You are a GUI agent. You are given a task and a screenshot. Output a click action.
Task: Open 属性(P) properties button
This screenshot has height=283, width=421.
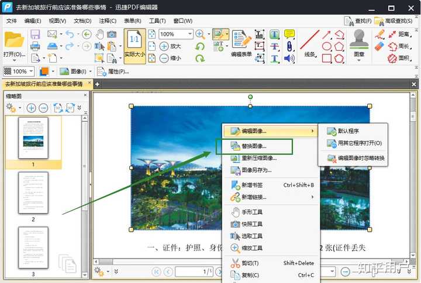(x=113, y=72)
